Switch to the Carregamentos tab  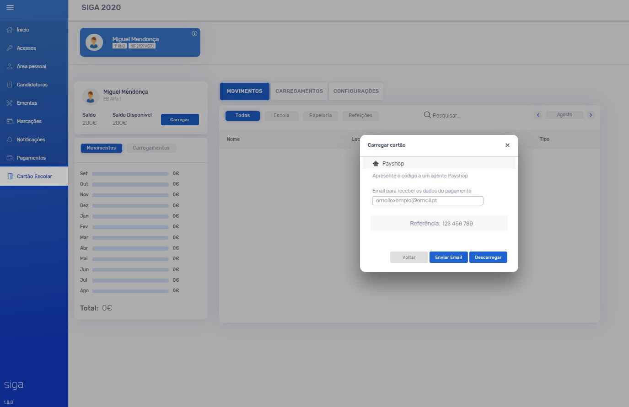click(299, 91)
